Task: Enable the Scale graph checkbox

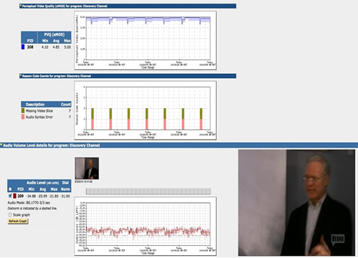Action: (x=10, y=214)
